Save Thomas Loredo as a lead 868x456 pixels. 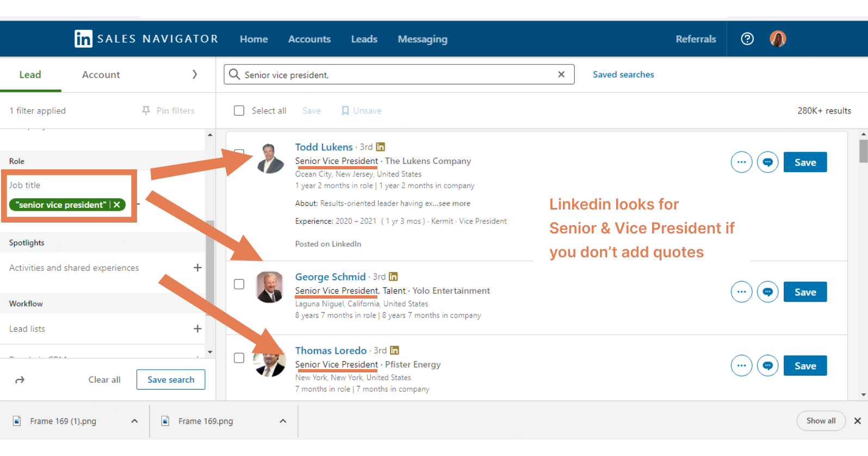(805, 365)
